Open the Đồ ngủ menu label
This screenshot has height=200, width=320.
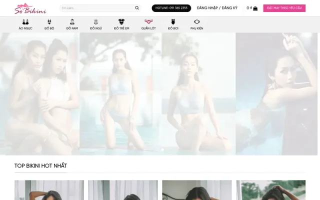pos(96,28)
